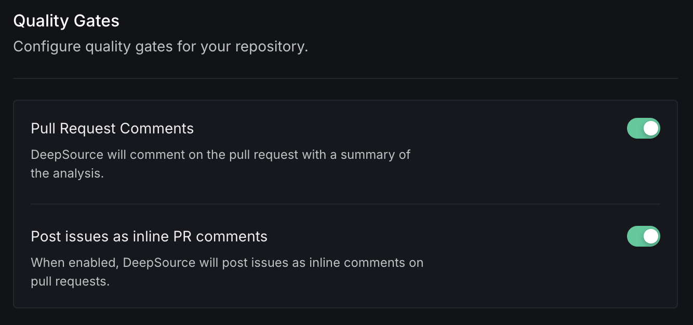Select the Pull Request Comments label
This screenshot has width=693, height=325.
click(x=112, y=128)
